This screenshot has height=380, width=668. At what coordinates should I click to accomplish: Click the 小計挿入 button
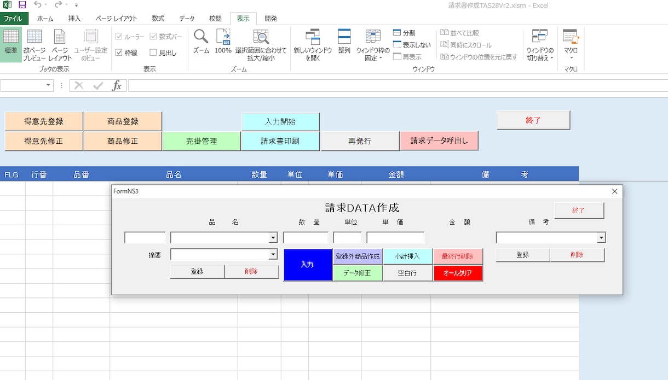[407, 256]
